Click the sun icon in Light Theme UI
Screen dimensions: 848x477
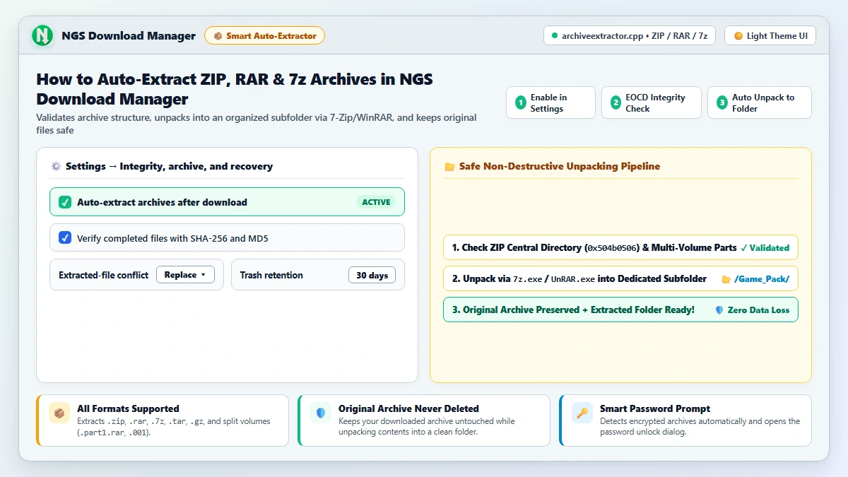tap(738, 36)
